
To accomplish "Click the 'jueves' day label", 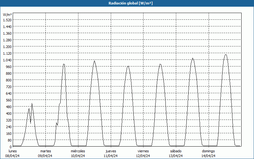I will click(x=111, y=151).
